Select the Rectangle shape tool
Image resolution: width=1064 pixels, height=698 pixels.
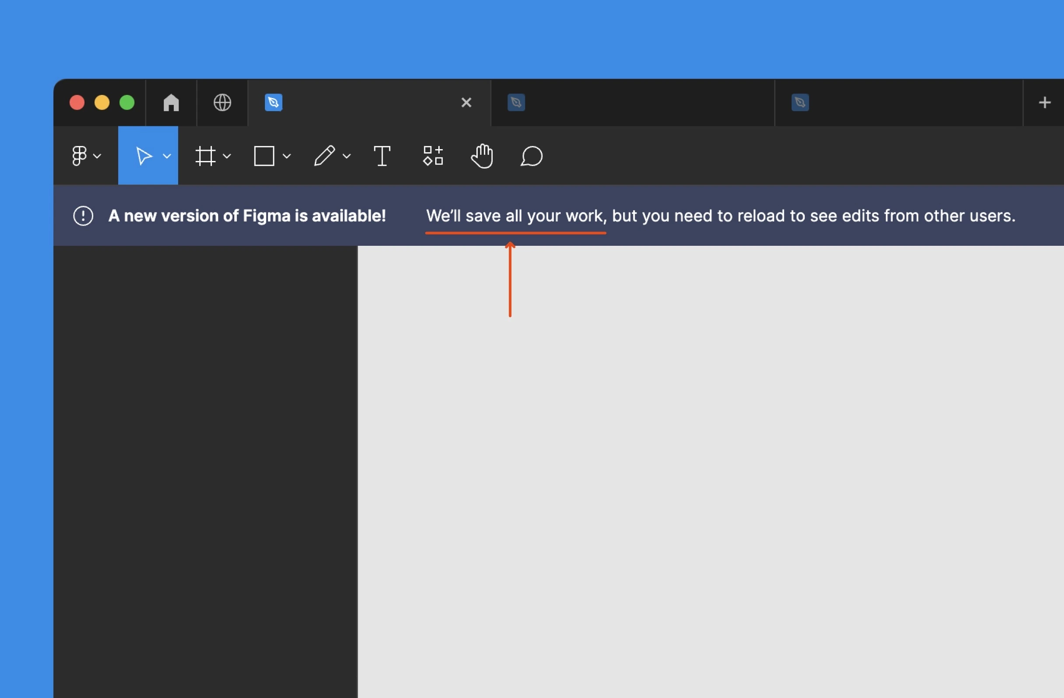click(264, 156)
